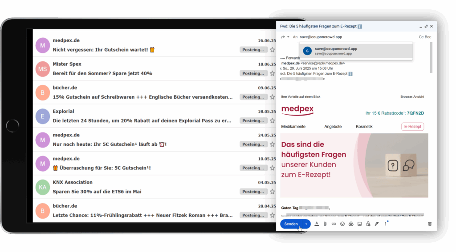The height and width of the screenshot is (252, 456).
Task: Click B avatar of 'Letzte Chance' email
Action: pyautogui.click(x=42, y=211)
